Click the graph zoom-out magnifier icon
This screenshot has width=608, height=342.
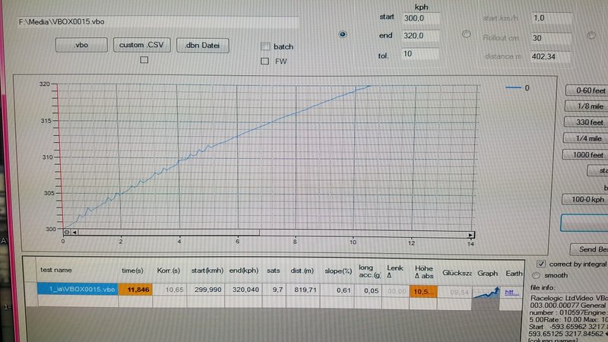tap(67, 232)
